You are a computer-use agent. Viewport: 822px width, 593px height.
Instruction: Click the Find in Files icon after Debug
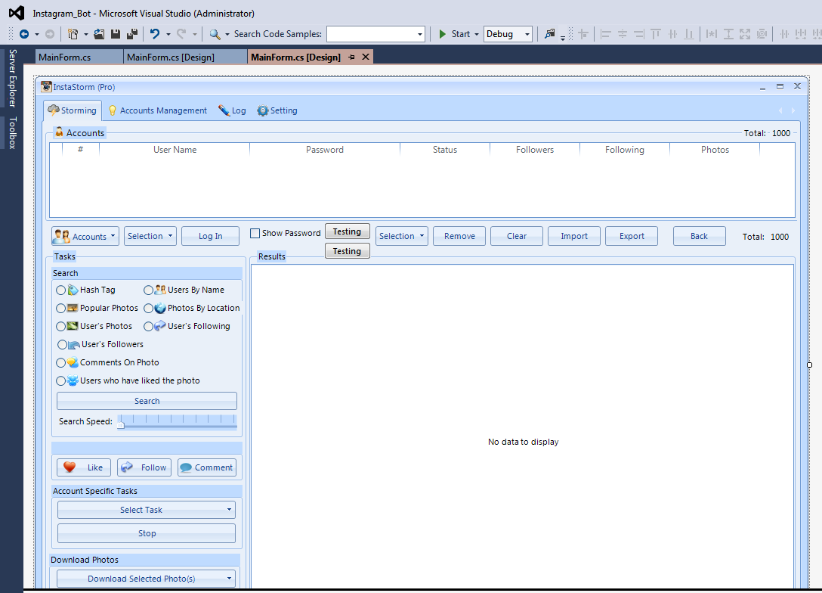pyautogui.click(x=549, y=34)
